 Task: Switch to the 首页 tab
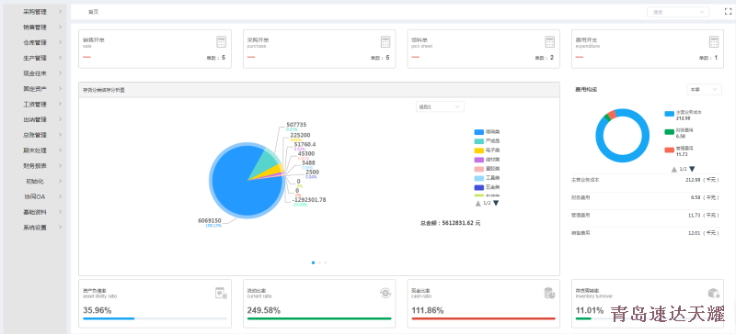tap(94, 12)
